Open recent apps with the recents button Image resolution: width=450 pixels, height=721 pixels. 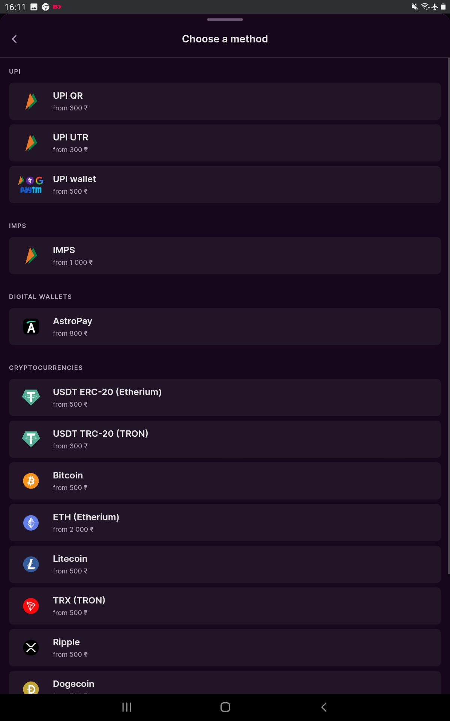tap(127, 707)
